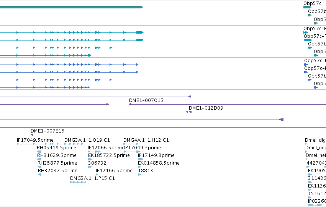Click the purple DME1-007E16 clone line

point(178,135)
